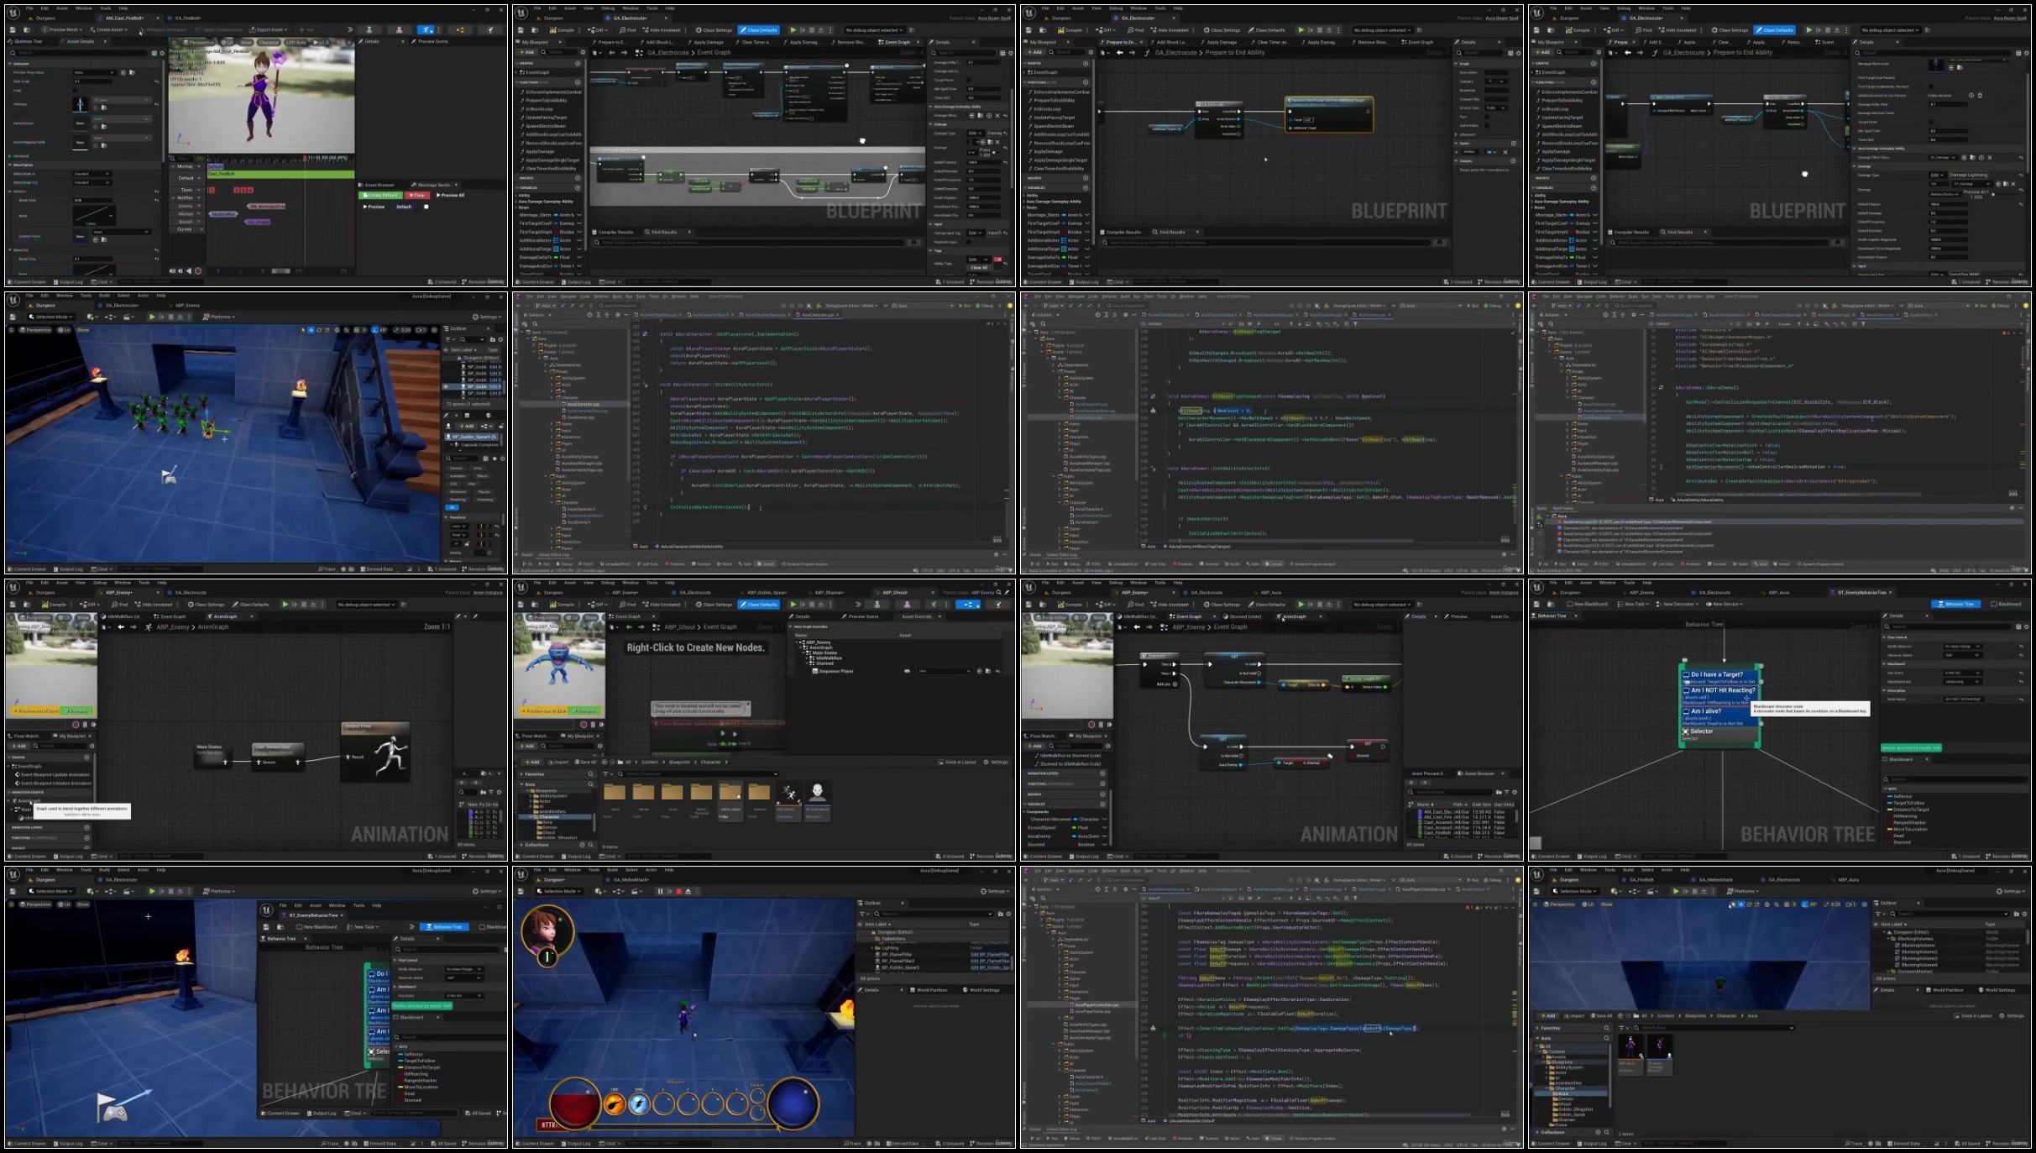Select the Output Pose node in AnimGraph
2036x1153 pixels.
(x=375, y=751)
